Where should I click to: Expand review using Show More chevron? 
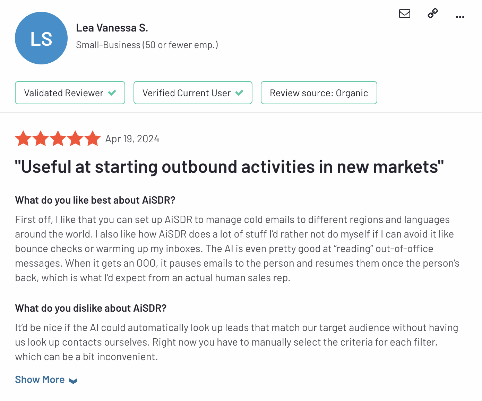(73, 381)
